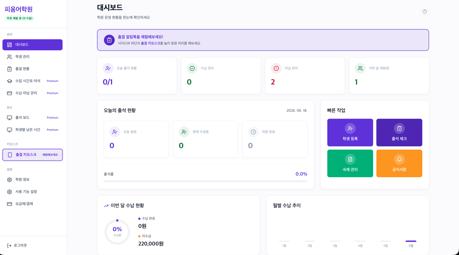Open 출석 보드 in sidebar
The width and height of the screenshot is (459, 255).
click(x=33, y=118)
